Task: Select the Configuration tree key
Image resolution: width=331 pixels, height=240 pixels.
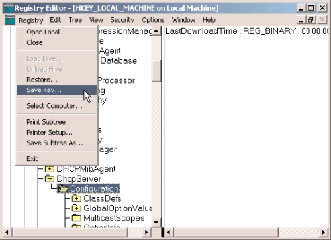Action: tap(94, 188)
